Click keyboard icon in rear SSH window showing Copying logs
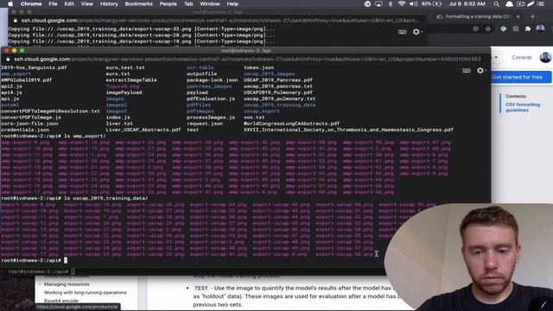Screen dimensions: 553x311 pos(402,32)
